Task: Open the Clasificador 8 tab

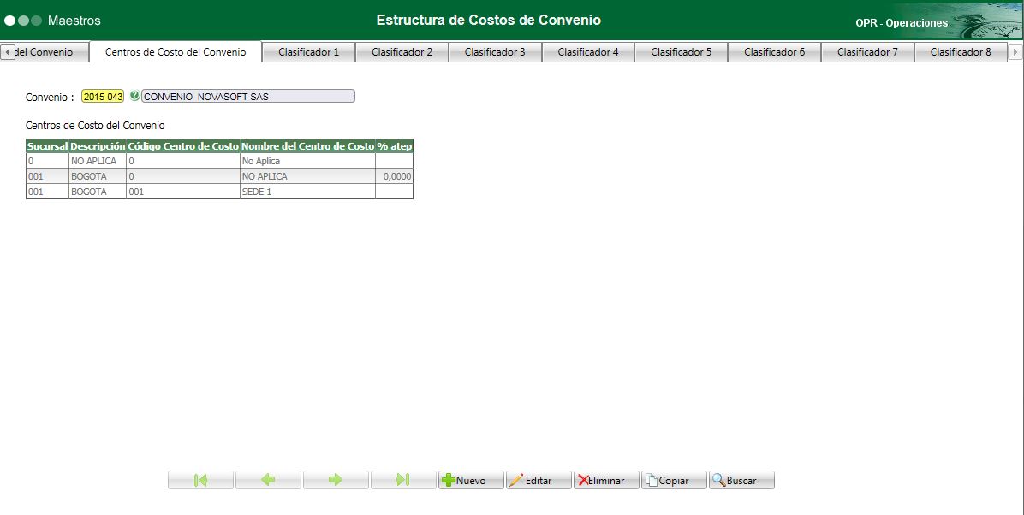Action: point(960,51)
